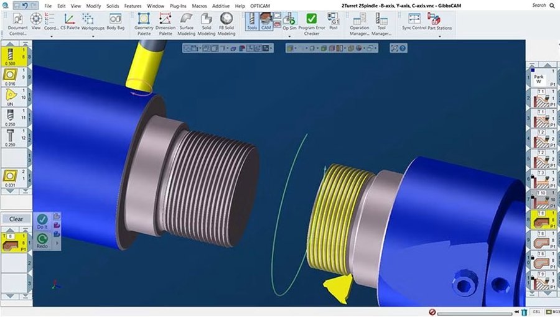Select the 0.016 insert tool tile

14,77
